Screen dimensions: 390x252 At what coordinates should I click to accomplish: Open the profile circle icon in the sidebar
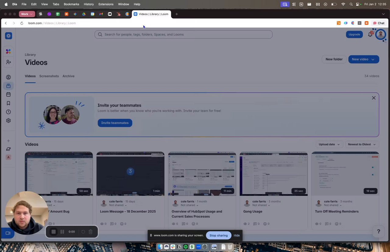[9, 77]
